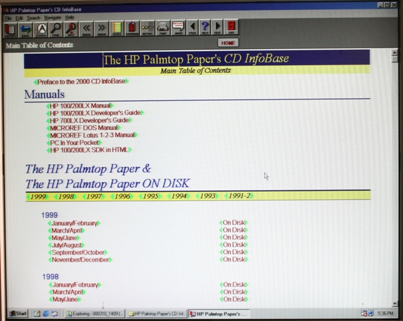Click the red Exit door icon

tap(231, 27)
